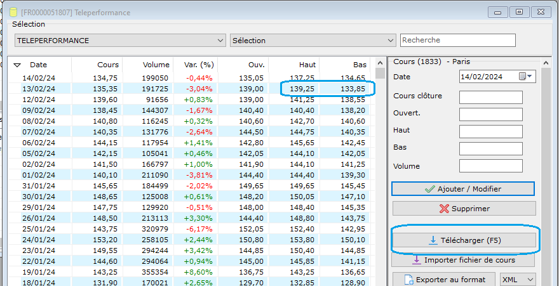Click the Bas input field

(x=490, y=148)
